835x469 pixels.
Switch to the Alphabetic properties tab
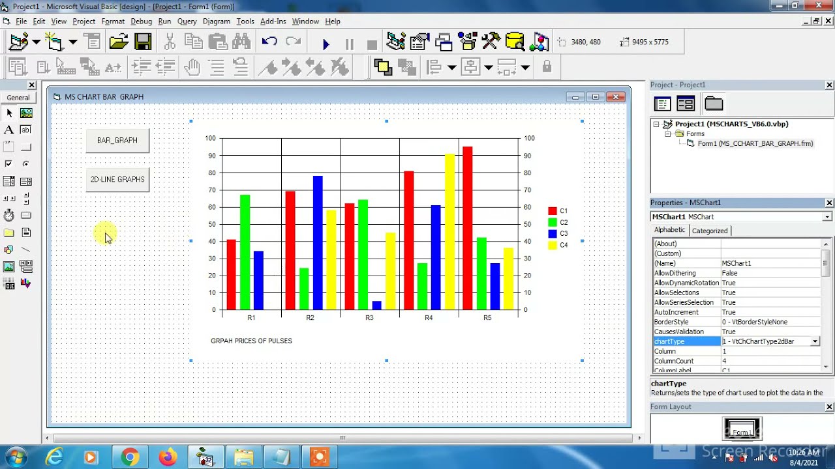pyautogui.click(x=670, y=230)
